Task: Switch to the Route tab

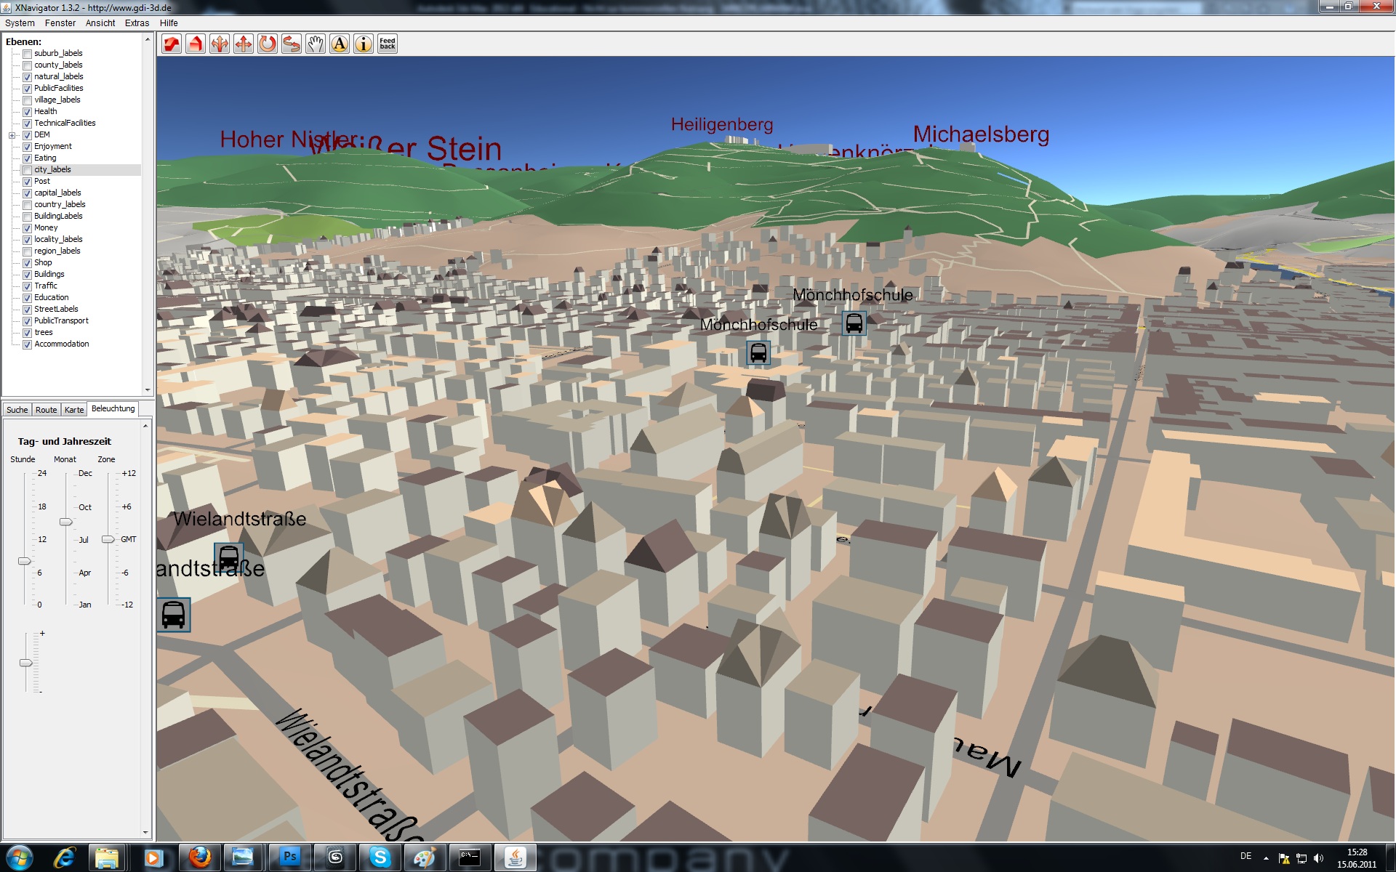Action: coord(46,410)
